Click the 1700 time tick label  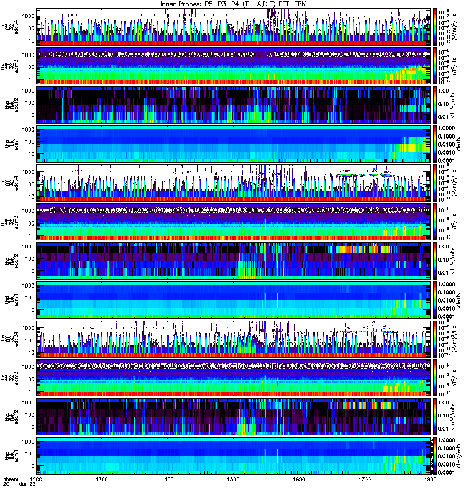coord(365,480)
